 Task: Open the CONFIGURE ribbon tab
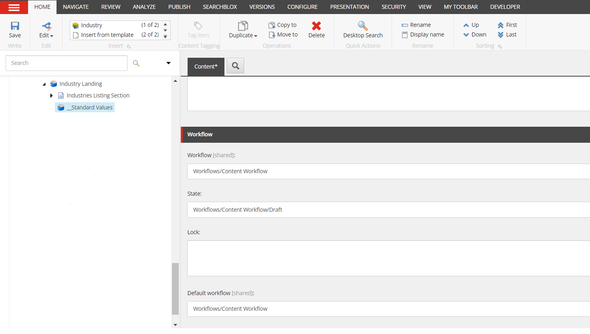303,7
